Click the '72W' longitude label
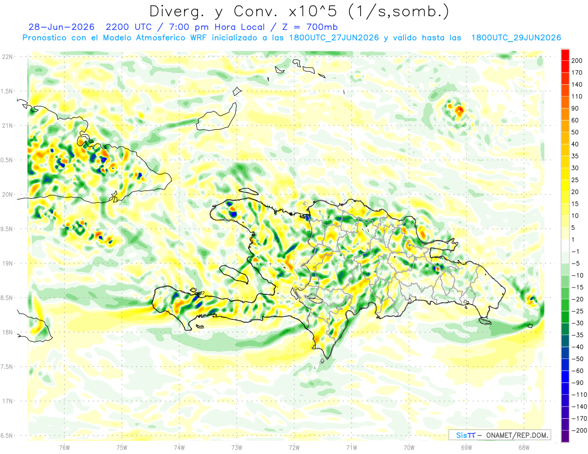Screen dimensions: 588x454 pyautogui.click(x=294, y=448)
